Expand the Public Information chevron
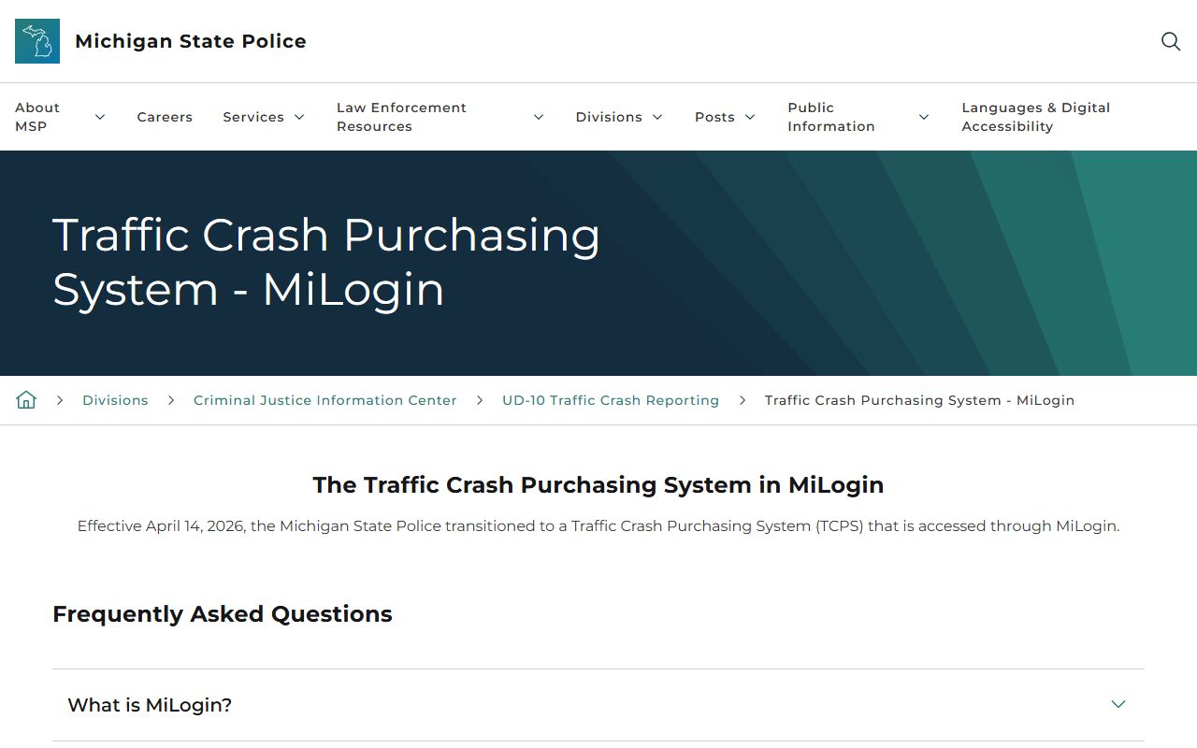 [x=924, y=117]
